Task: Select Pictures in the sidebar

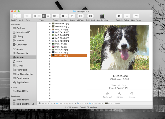Action: click(23, 57)
